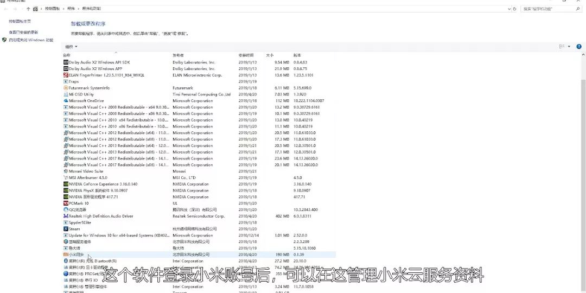Click the Control Panel icon in the address bar

[x=35, y=9]
